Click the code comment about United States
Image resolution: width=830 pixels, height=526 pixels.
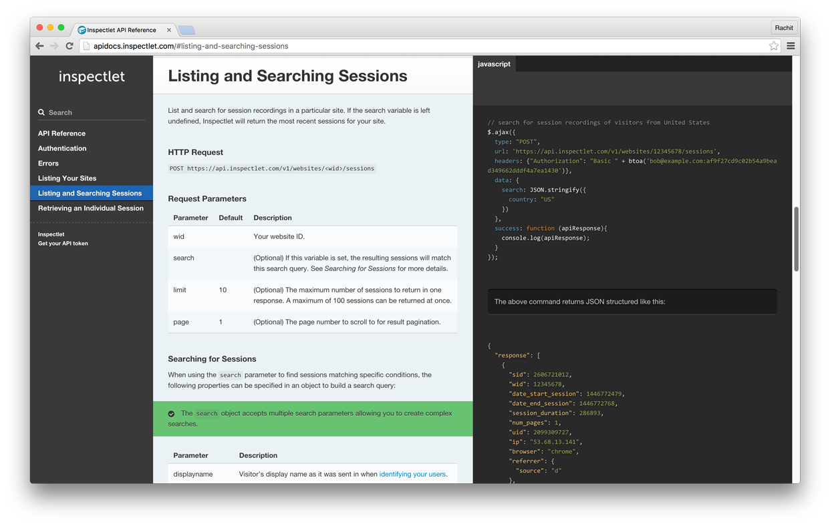click(599, 123)
